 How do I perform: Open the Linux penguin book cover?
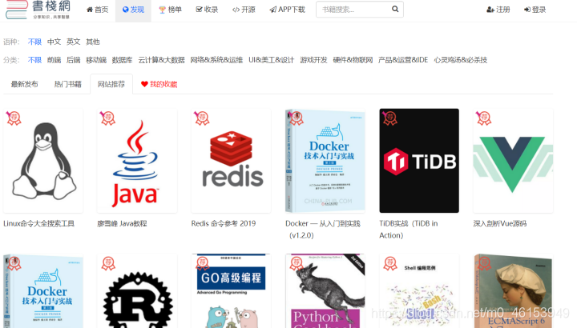[x=43, y=161]
